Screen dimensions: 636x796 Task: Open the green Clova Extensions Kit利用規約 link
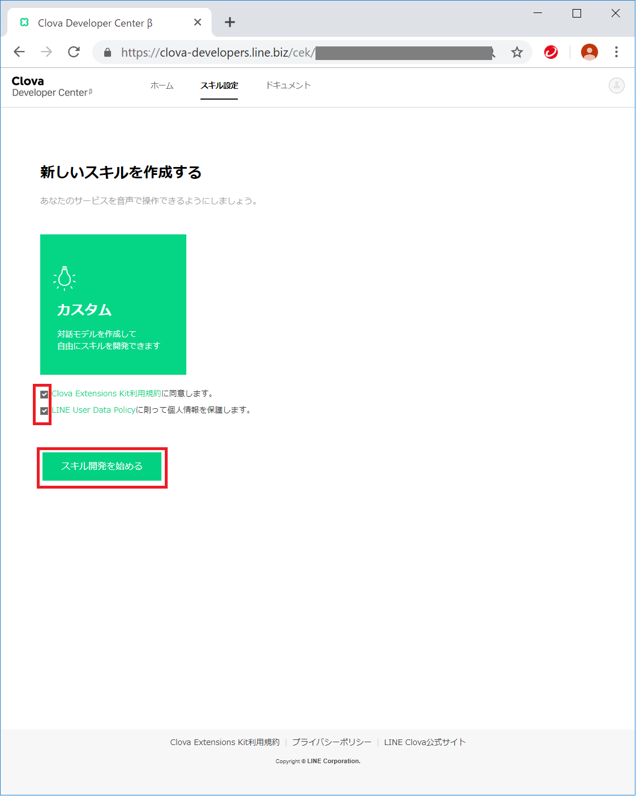[106, 393]
